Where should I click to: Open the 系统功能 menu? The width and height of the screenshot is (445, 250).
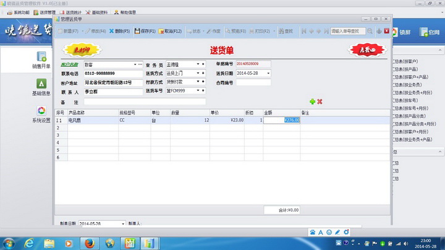point(19,12)
